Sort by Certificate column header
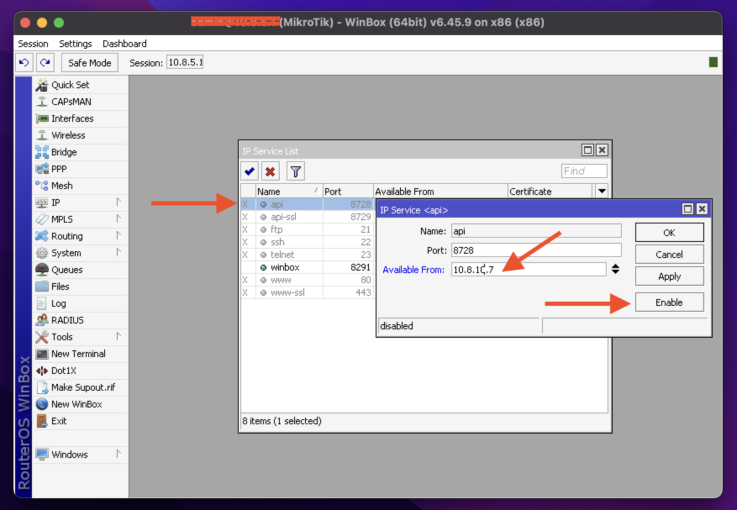Viewport: 737px width, 510px height. tap(550, 191)
